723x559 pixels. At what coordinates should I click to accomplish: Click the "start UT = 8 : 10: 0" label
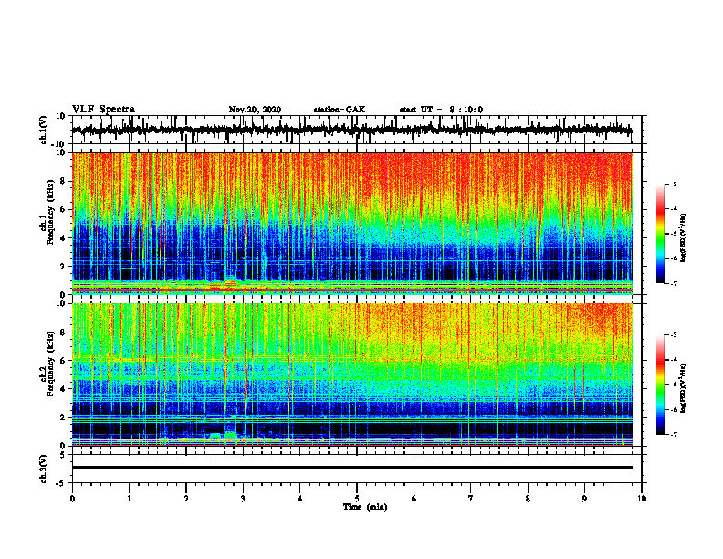(441, 110)
